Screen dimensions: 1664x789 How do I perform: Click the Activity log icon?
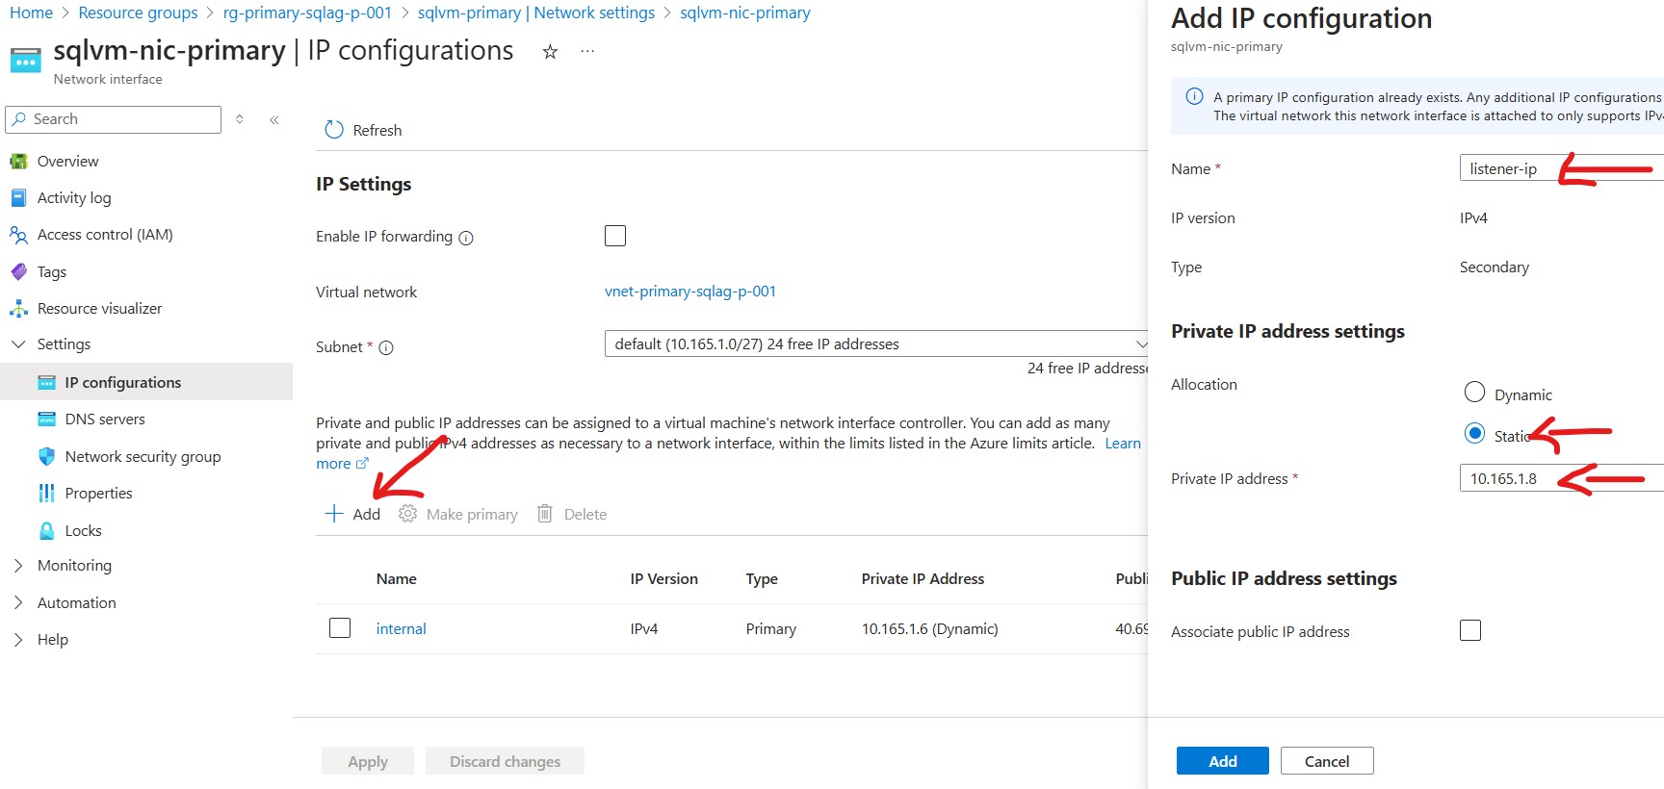coord(18,198)
